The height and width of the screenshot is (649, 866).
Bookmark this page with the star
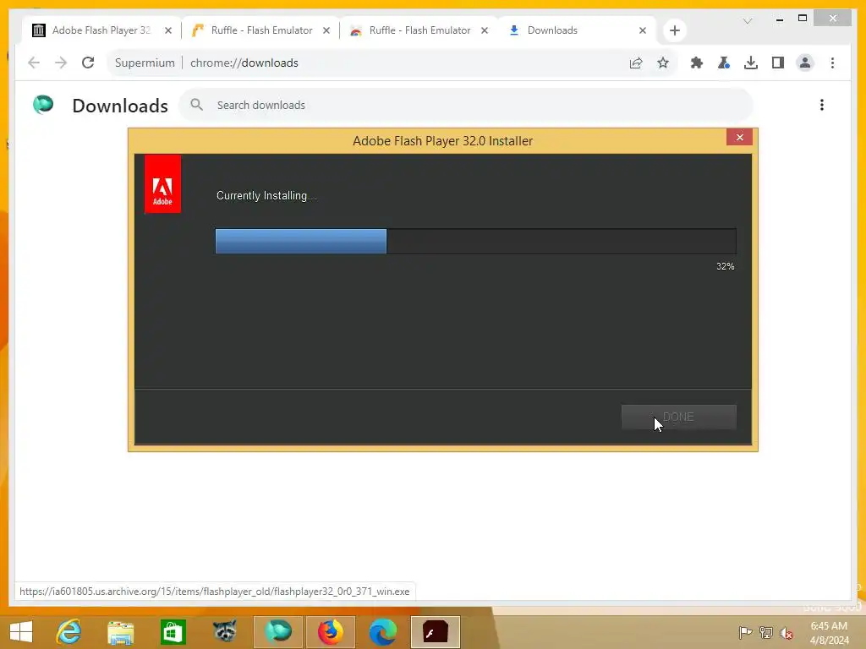coord(663,63)
